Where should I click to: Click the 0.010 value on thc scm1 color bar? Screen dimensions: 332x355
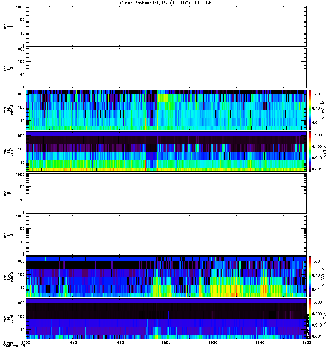tap(317, 325)
